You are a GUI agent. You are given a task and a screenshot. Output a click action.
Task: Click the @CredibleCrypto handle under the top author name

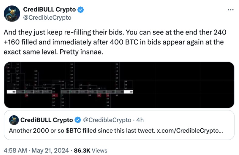coord(47,18)
